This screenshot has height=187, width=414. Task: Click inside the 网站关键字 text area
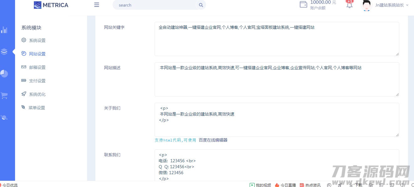(x=277, y=39)
